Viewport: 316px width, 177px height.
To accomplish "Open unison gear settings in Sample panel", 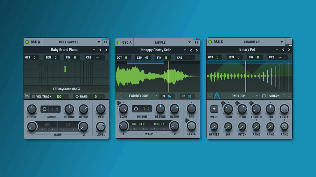I will [136, 109].
